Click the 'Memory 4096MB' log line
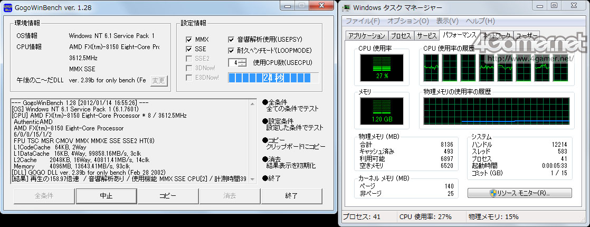 [72, 166]
